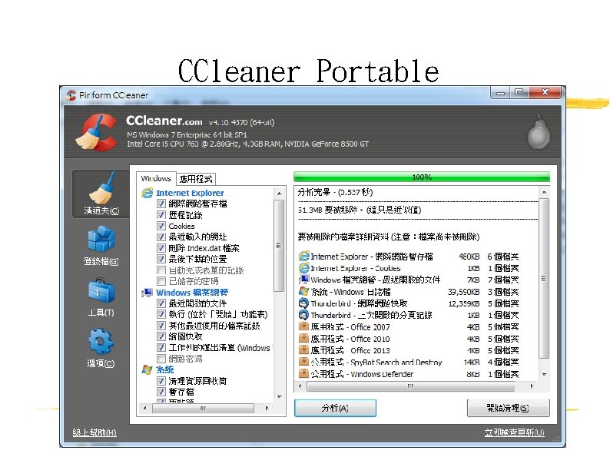Open the Options (選項) gear section

(x=101, y=348)
